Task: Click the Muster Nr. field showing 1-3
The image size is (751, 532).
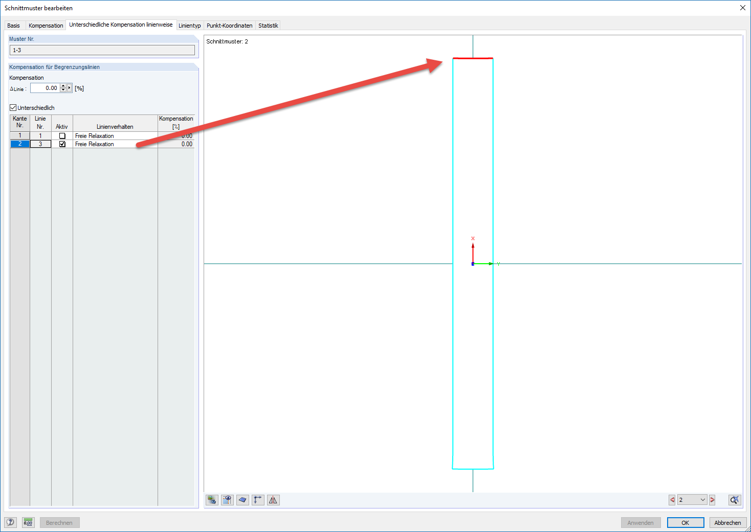Action: click(102, 50)
